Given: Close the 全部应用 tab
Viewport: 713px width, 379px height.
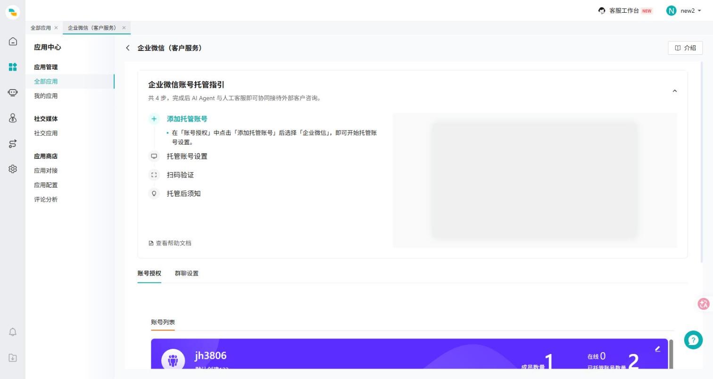Looking at the screenshot, I should pyautogui.click(x=56, y=28).
